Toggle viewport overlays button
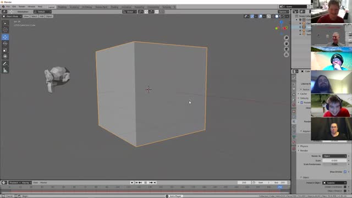The height and width of the screenshot is (198, 352). pyautogui.click(x=260, y=16)
